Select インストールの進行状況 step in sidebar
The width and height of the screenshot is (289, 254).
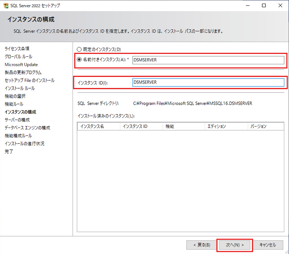pyautogui.click(x=25, y=143)
